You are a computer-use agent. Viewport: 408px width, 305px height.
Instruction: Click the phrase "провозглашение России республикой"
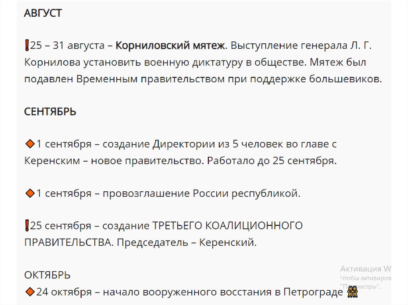[x=200, y=194]
